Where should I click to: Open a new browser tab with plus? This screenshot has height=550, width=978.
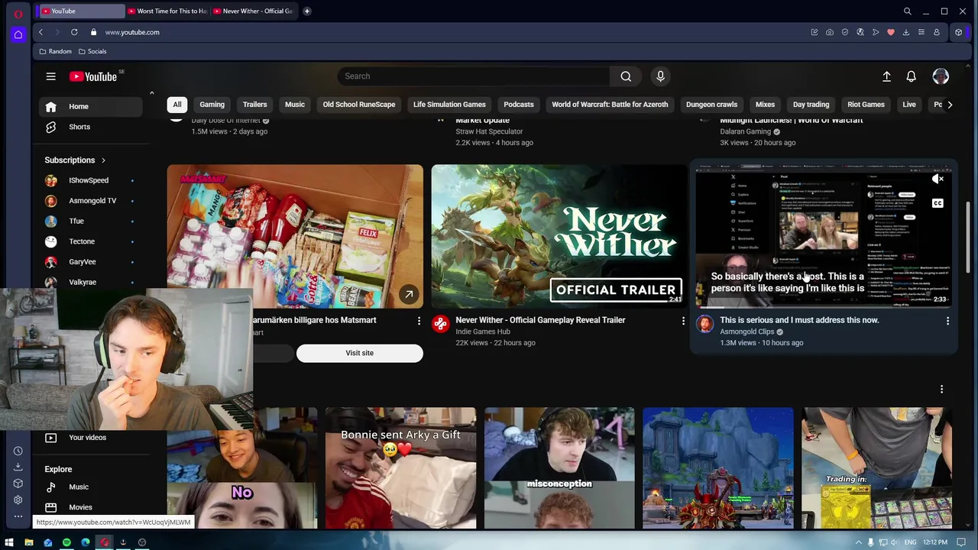pyautogui.click(x=306, y=11)
